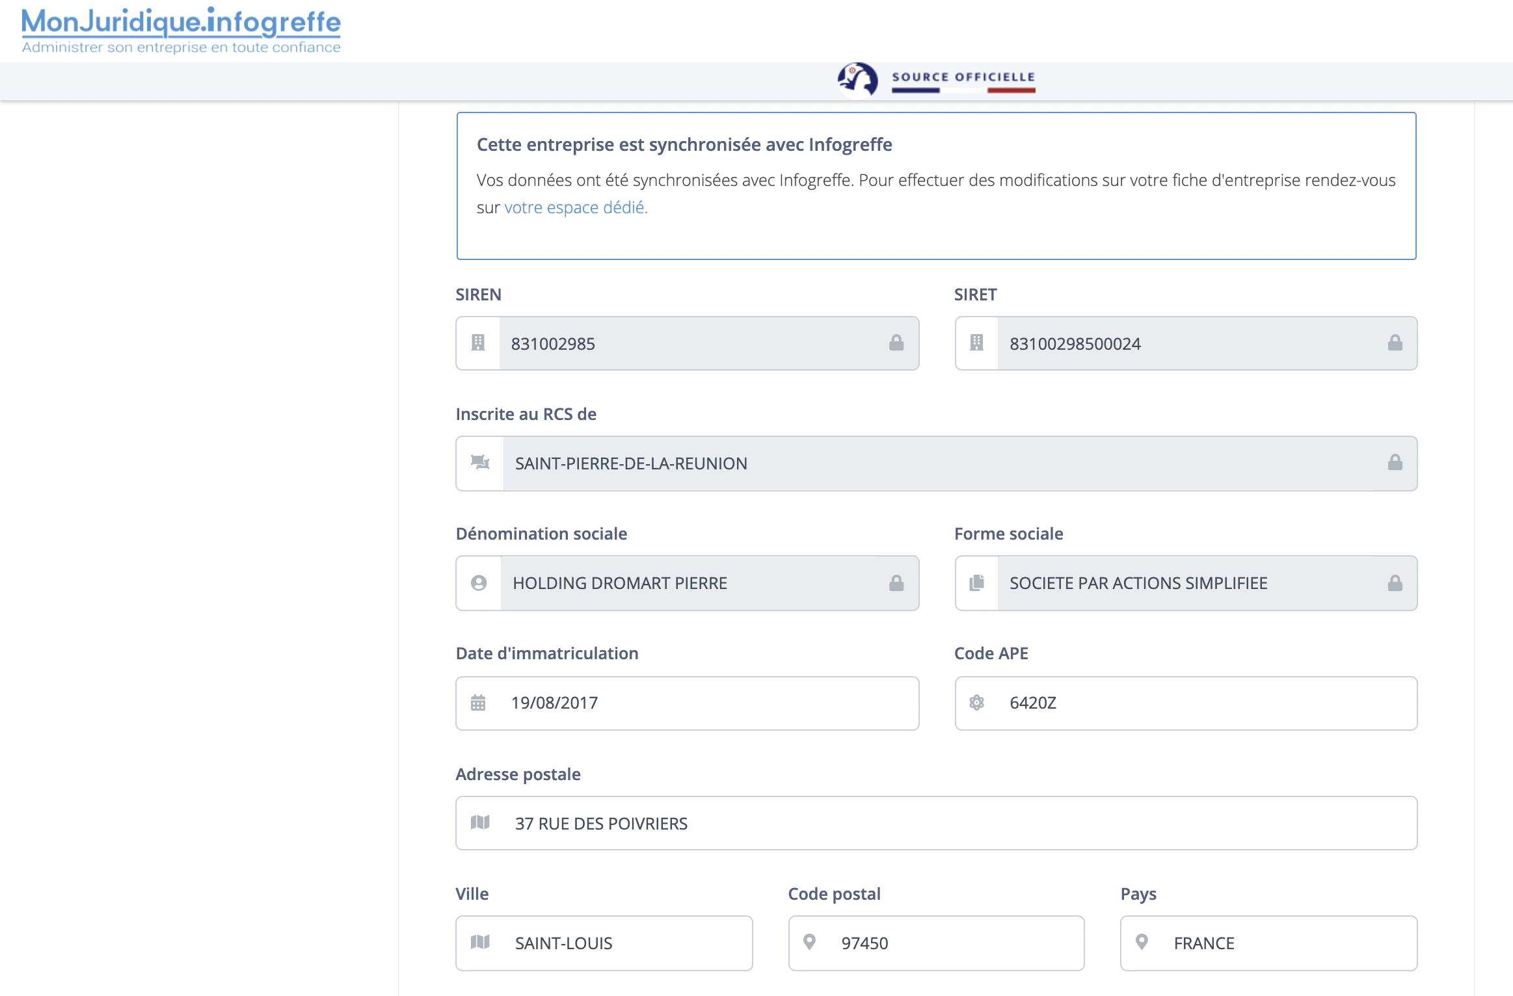Open the MonJuridique.infogreffe logo
The image size is (1513, 996).
181,30
